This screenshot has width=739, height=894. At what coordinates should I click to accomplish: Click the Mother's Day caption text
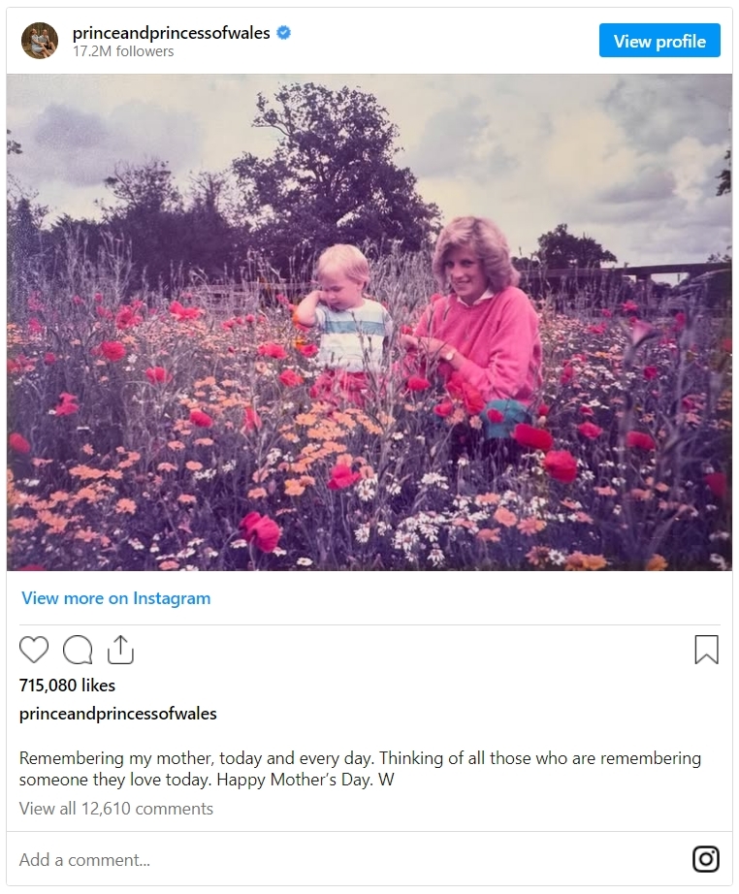coord(360,769)
